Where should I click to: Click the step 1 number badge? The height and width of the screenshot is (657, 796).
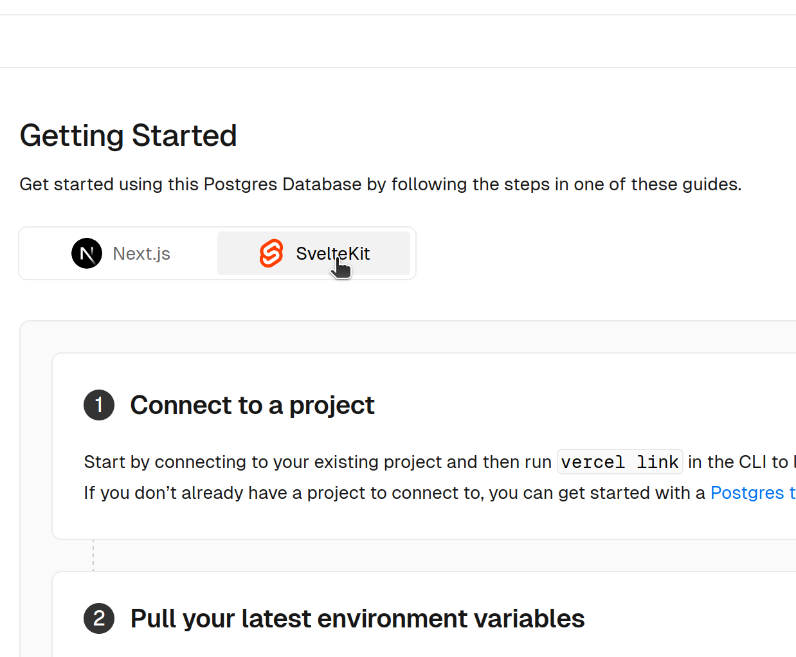coord(99,405)
